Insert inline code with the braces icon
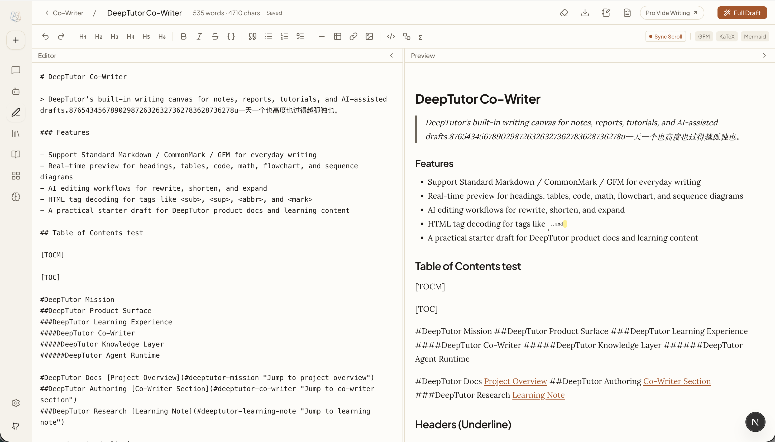 (231, 36)
